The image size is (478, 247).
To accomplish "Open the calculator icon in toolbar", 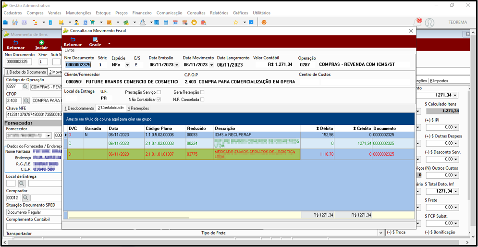I will point(166,22).
